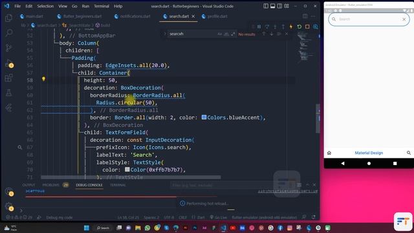Open the Flutter sidebar view

pos(8,107)
